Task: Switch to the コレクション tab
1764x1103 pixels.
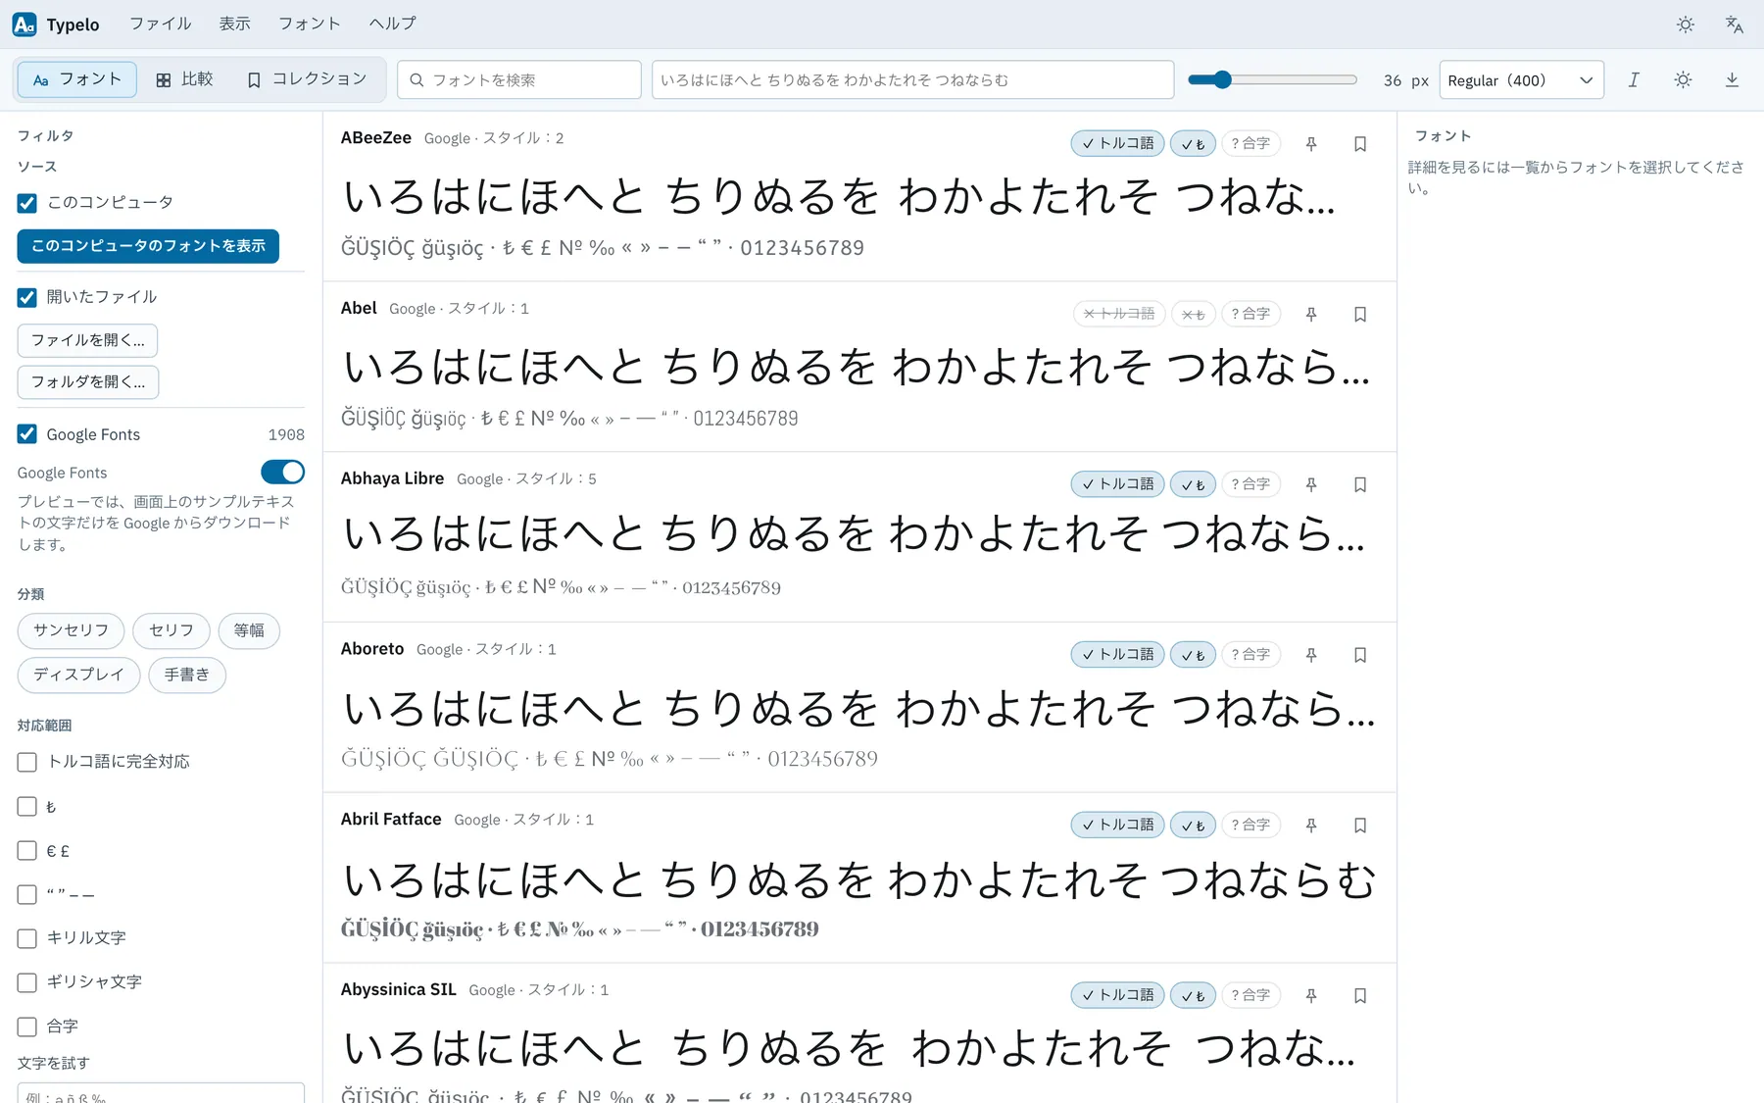Action: point(308,79)
